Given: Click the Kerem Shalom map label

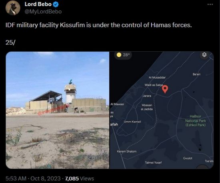Looking at the screenshot, I should coord(127,151).
